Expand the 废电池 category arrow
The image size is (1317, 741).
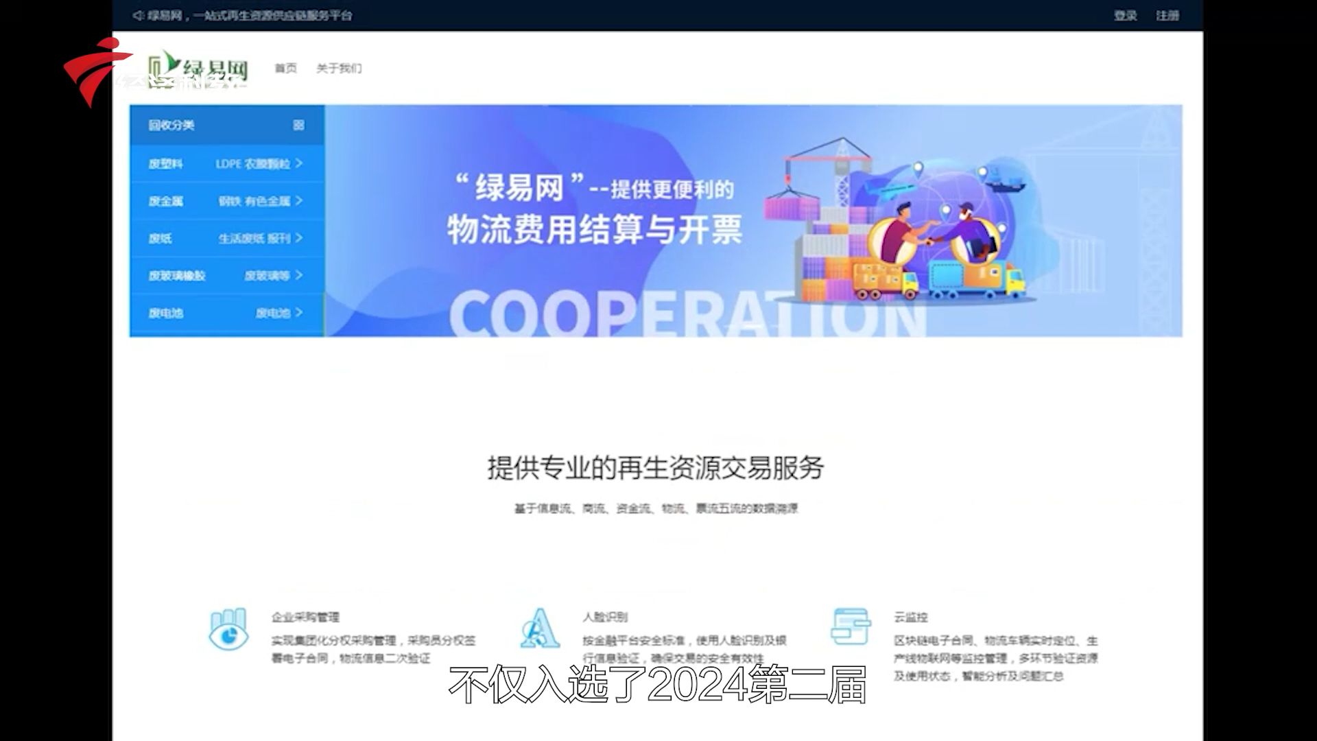[x=299, y=313]
